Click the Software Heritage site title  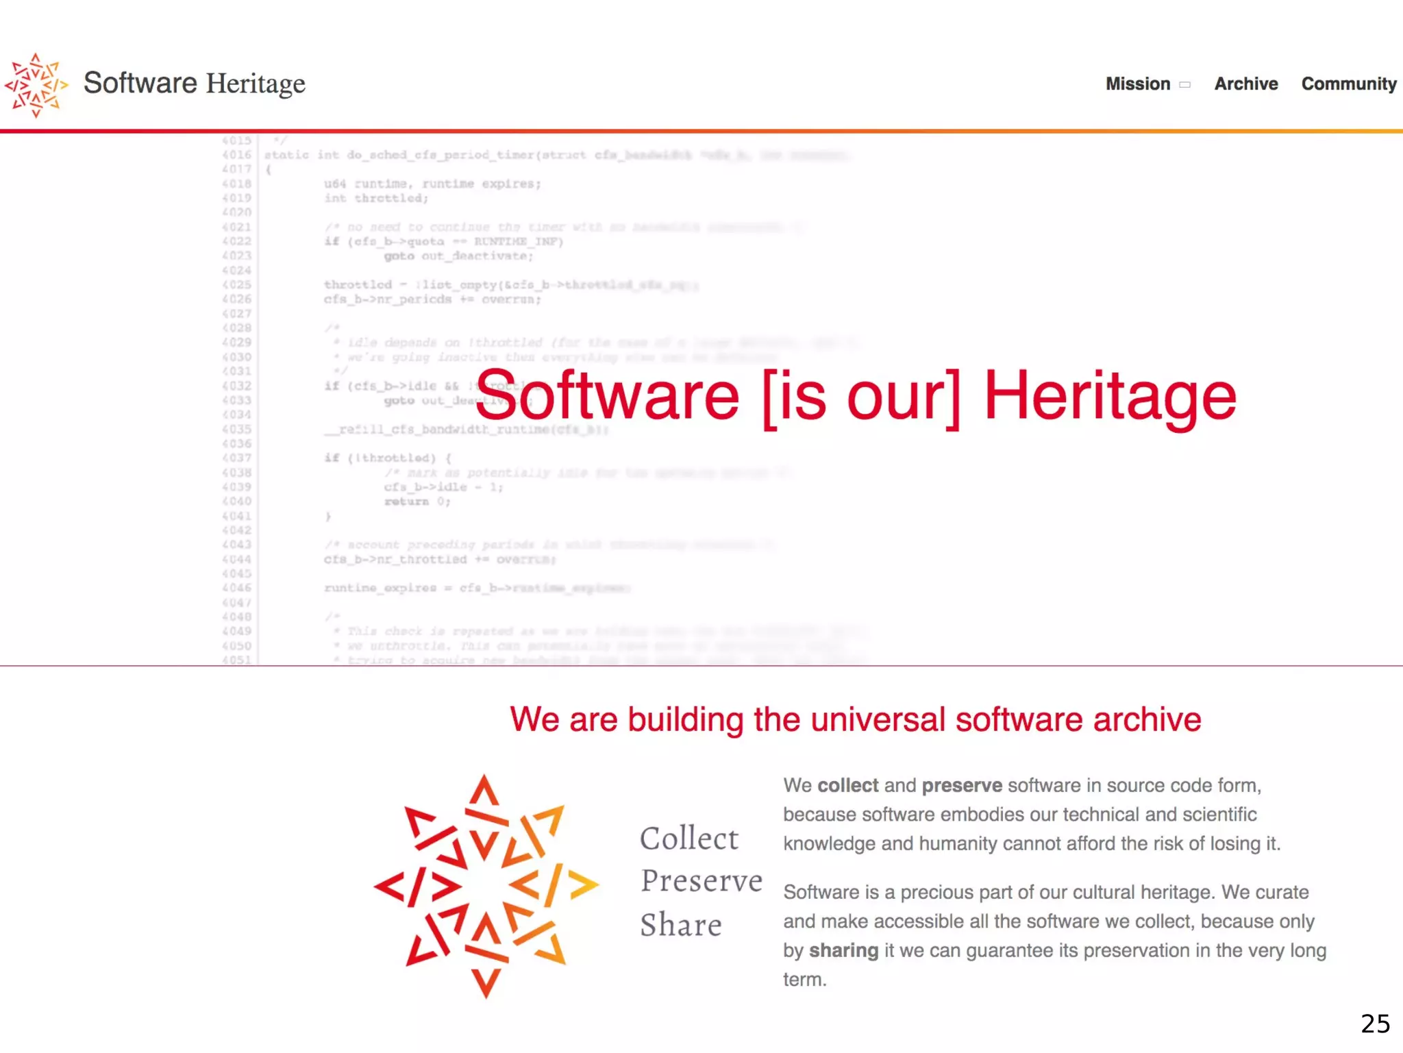[194, 83]
